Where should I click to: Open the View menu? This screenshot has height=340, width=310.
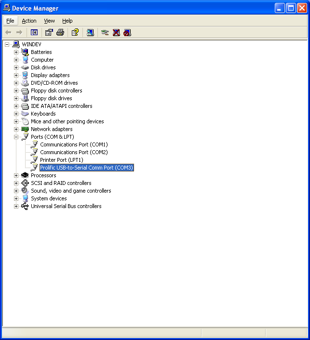point(49,21)
